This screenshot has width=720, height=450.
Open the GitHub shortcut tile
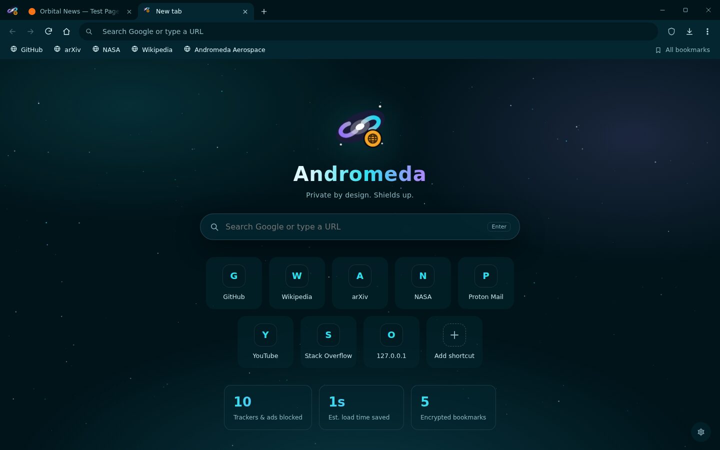coord(234,283)
